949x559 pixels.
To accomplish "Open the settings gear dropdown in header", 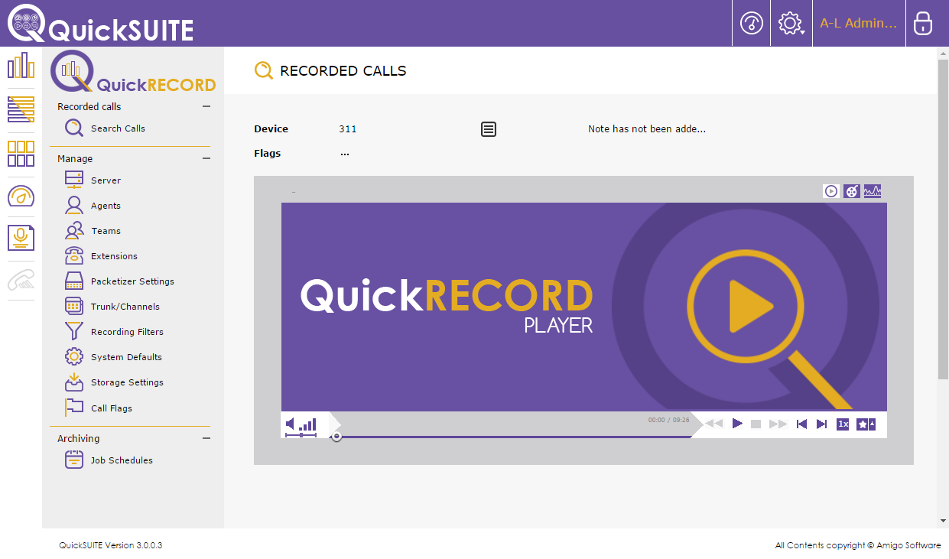I will tap(791, 23).
